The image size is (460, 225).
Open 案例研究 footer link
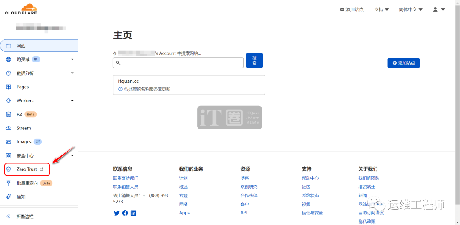249,187
